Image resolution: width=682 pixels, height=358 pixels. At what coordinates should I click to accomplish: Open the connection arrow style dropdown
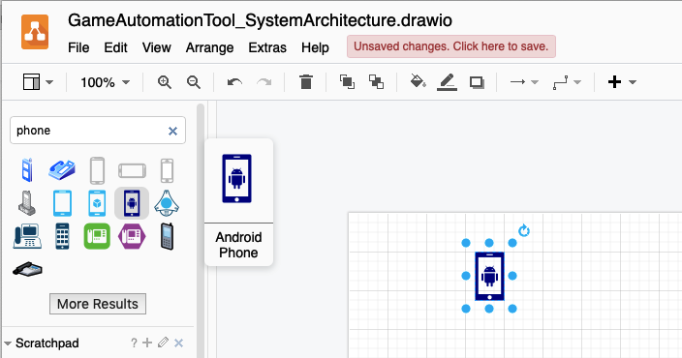(x=524, y=81)
